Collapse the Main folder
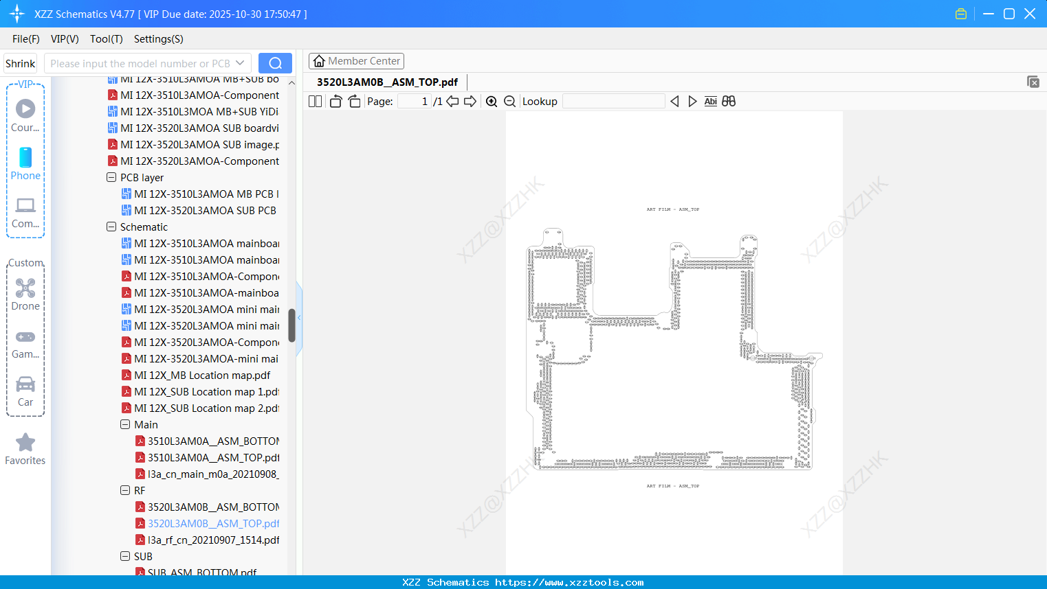1047x589 pixels. coord(125,424)
